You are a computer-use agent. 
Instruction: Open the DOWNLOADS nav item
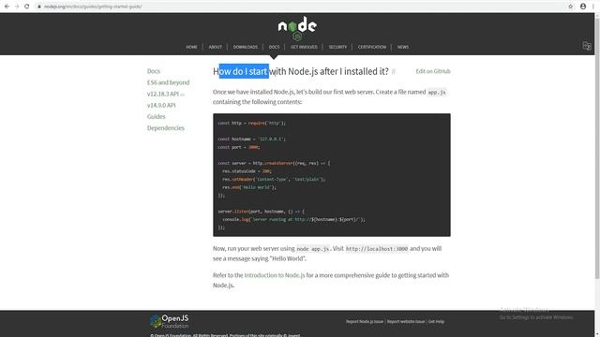(x=246, y=47)
